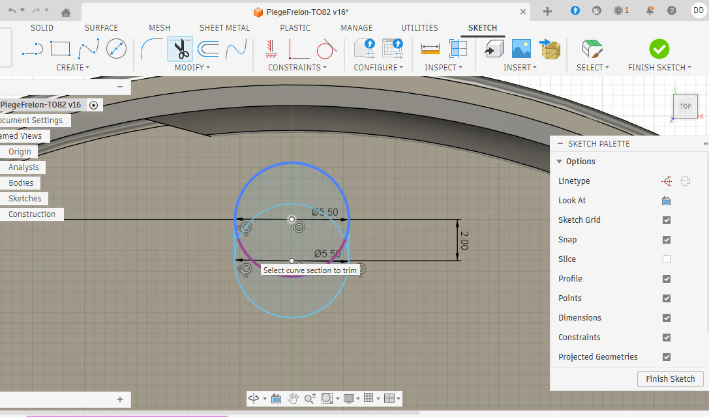The height and width of the screenshot is (417, 709).
Task: Choose the Tangent constraint icon
Action: pyautogui.click(x=326, y=49)
